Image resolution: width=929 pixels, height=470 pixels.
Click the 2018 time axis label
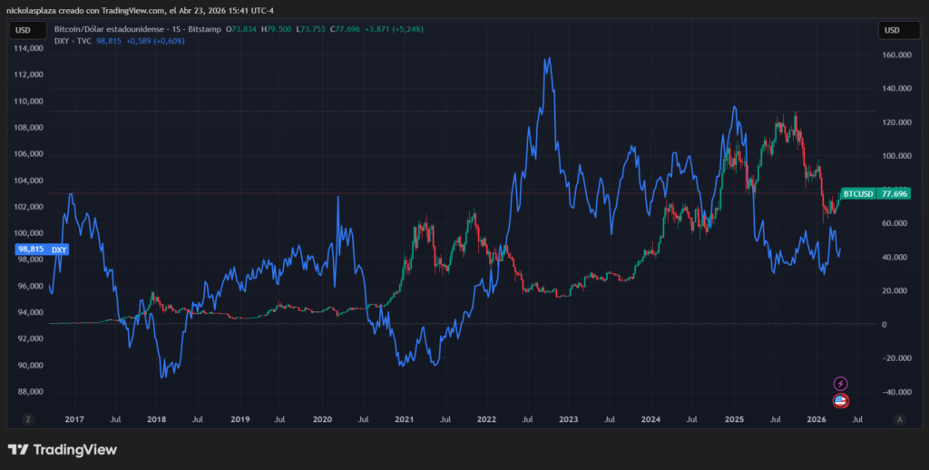[156, 419]
